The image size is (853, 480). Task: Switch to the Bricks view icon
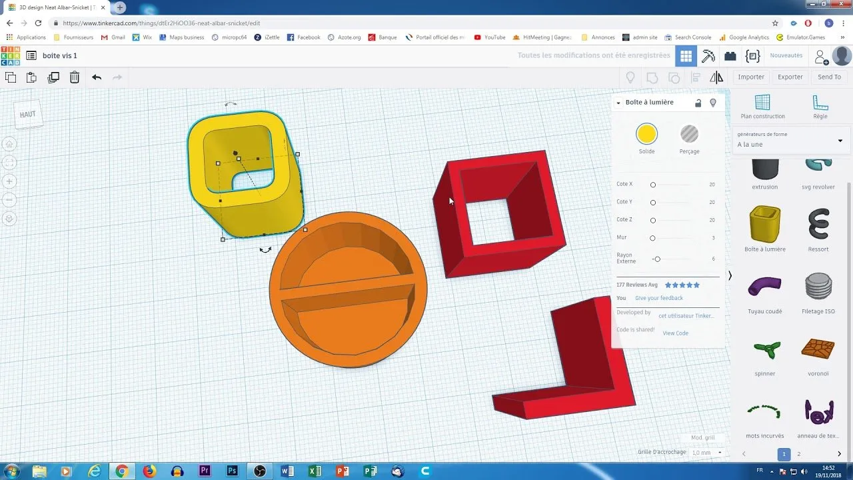point(730,56)
